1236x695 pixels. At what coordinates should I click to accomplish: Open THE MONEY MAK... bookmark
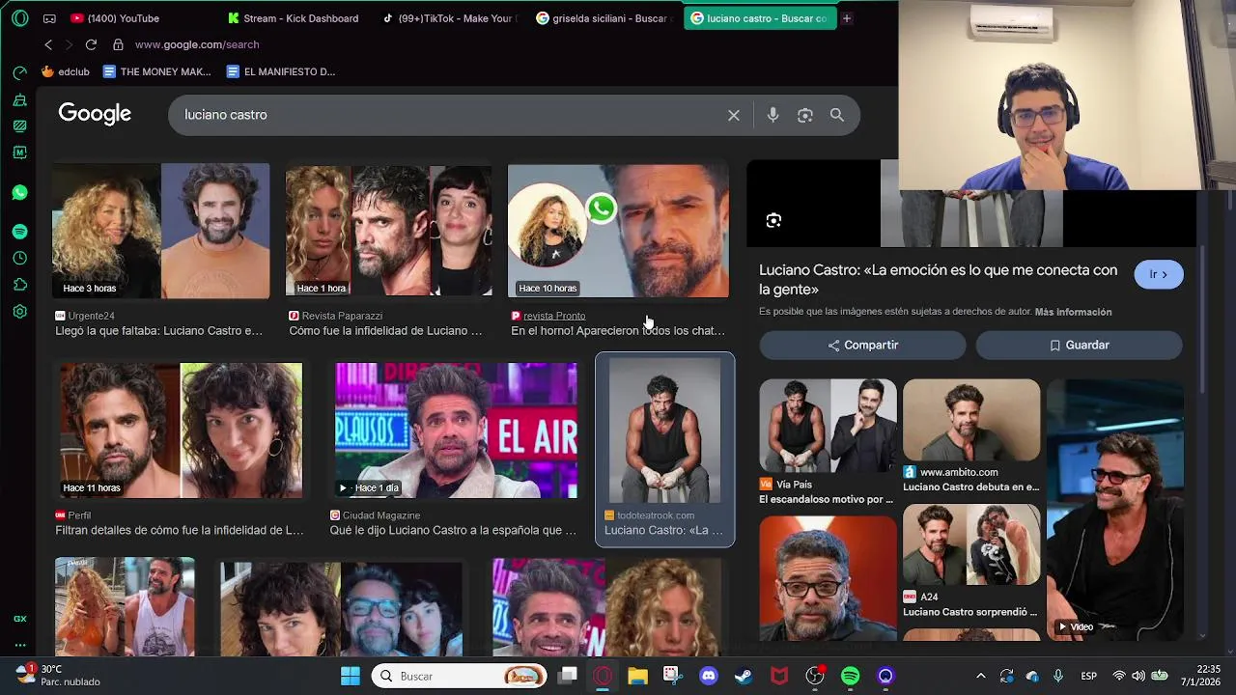(156, 71)
